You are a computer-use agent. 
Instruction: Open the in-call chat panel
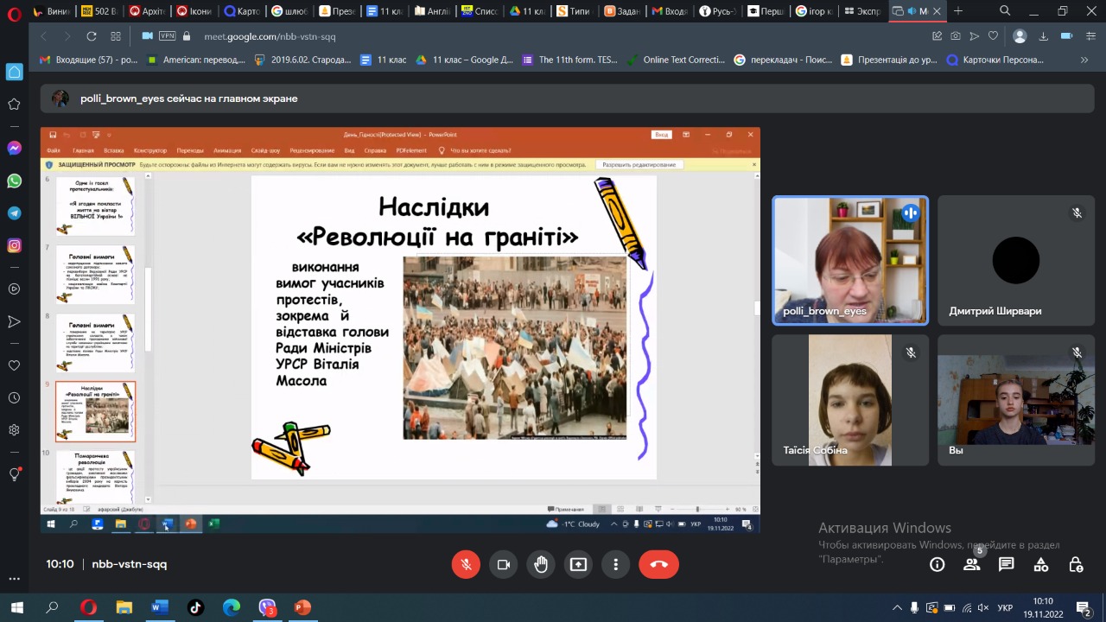(1007, 564)
